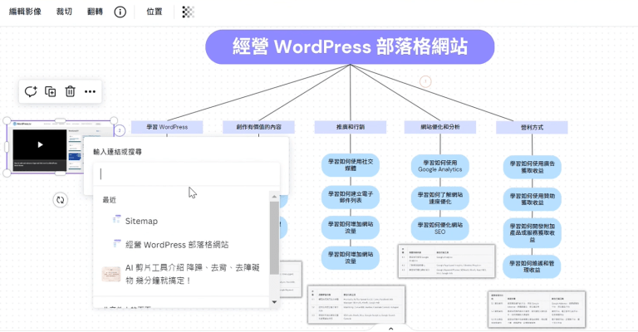Screen dimensions: 638x332
Task: Click the scrollbar down arrow in link list
Action: (x=274, y=302)
